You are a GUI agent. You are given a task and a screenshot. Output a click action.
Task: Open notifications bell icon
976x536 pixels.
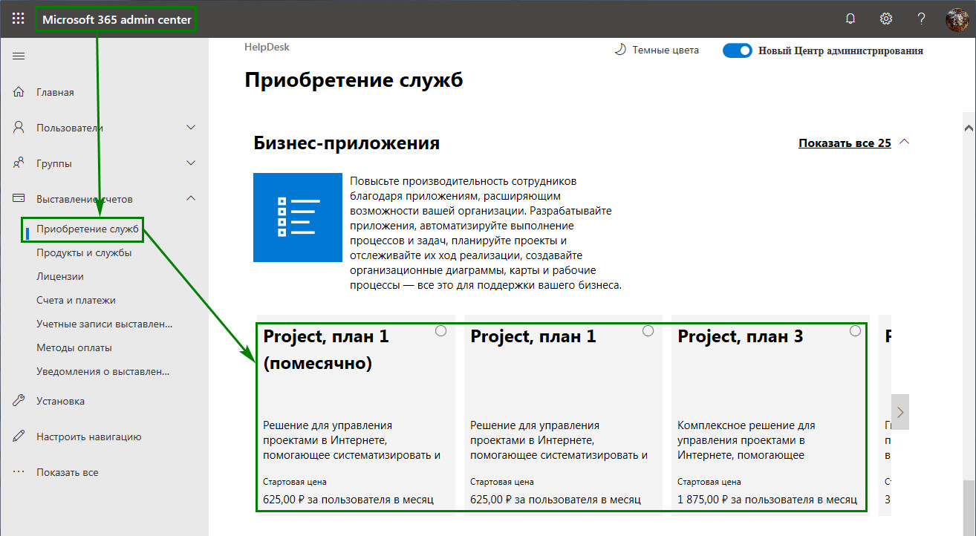pyautogui.click(x=850, y=19)
